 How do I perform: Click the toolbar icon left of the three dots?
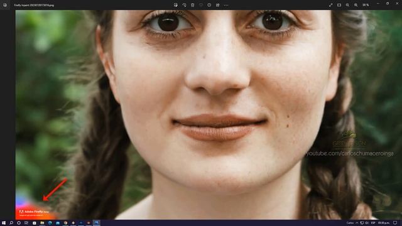point(218,5)
